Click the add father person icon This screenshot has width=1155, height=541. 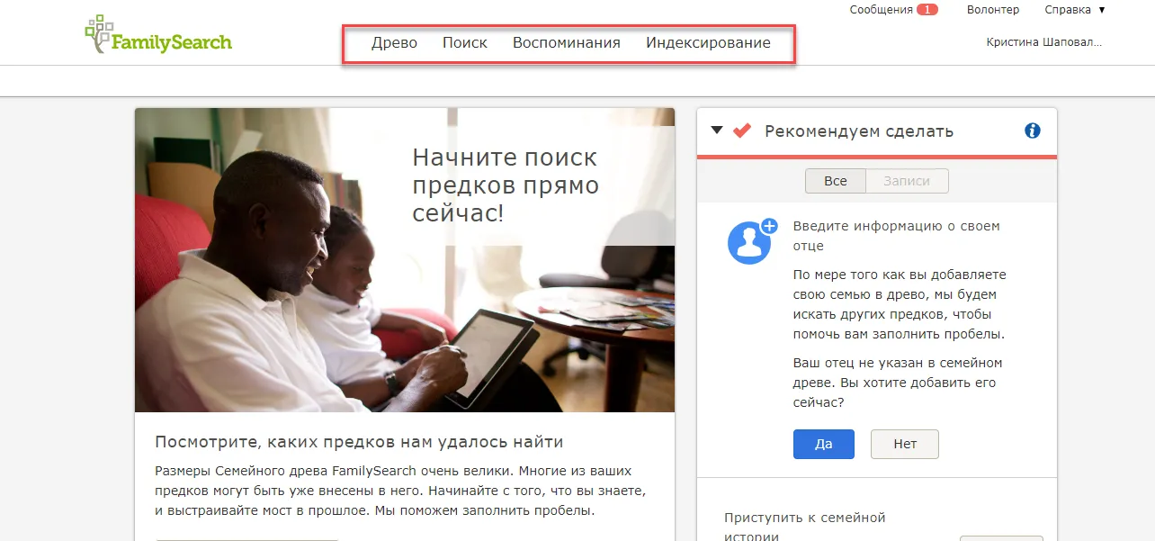coord(752,240)
